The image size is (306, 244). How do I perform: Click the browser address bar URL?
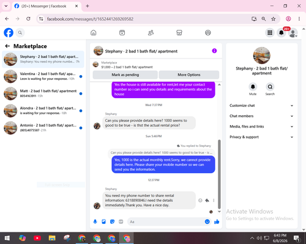click(x=90, y=19)
